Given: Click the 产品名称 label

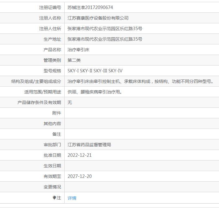Looking at the screenshot, I should 52,50.
